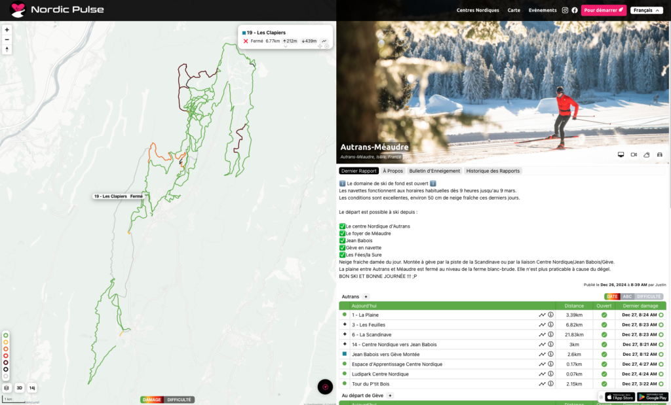Close the 19 - Les Clapiers popup
The height and width of the screenshot is (405, 671).
pos(326,46)
